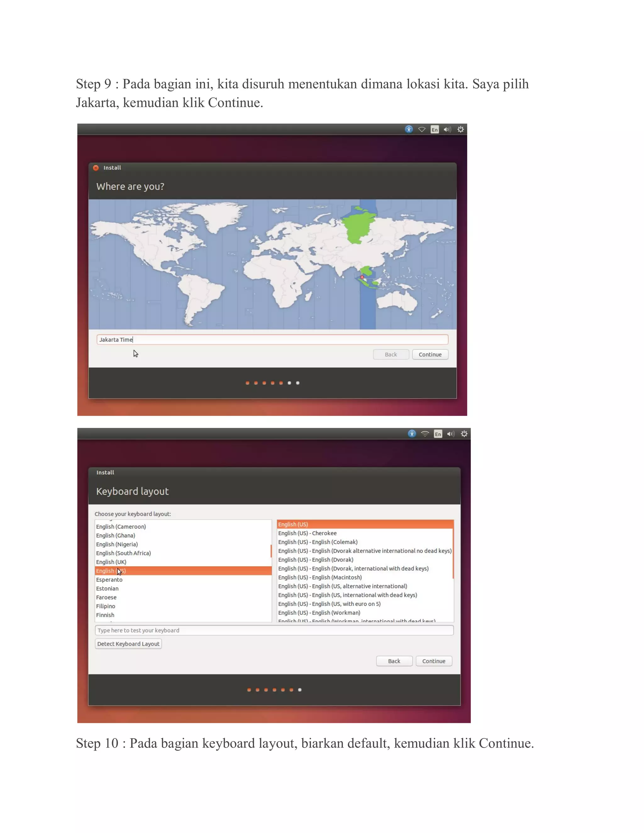
Task: Click Continue on Where are you screen
Action: 430,354
